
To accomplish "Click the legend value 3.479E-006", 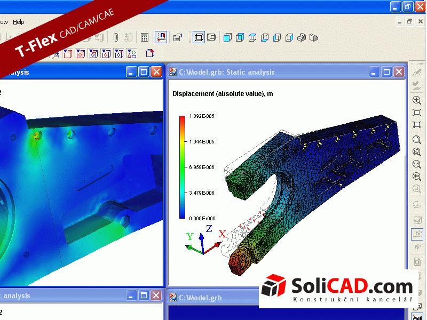I will [202, 193].
